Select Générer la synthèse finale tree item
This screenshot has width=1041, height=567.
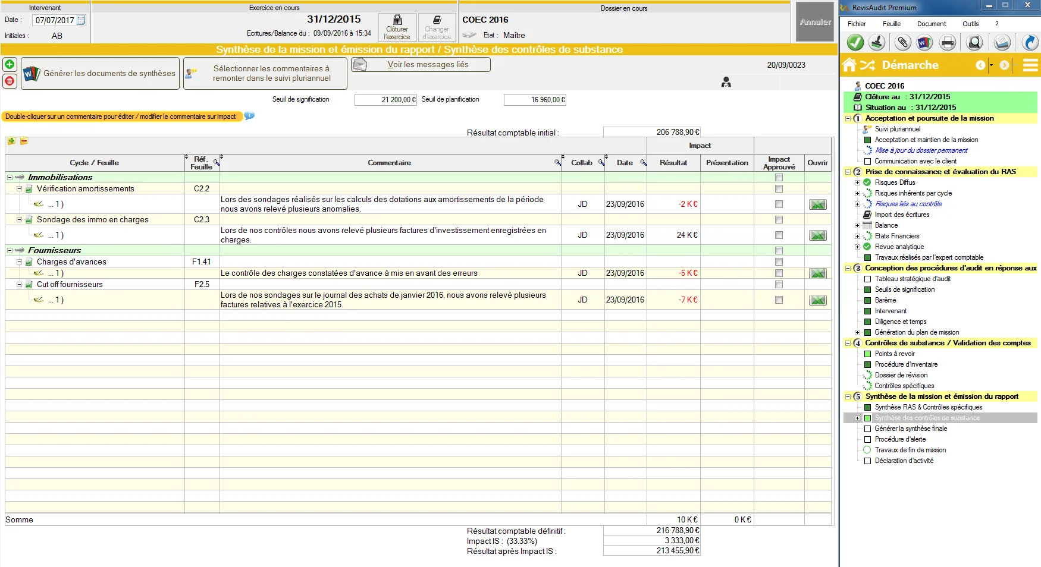coord(911,429)
